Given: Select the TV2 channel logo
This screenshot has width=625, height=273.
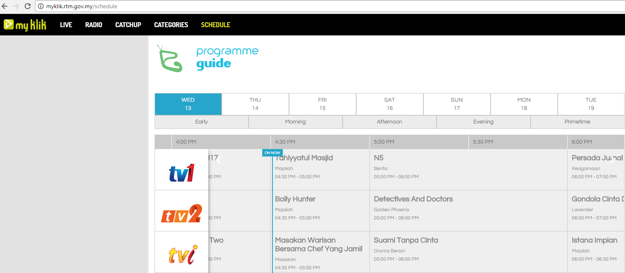Looking at the screenshot, I should coord(181,214).
